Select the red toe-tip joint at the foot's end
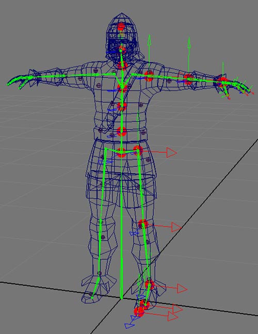258x334 pixels. coord(139,311)
